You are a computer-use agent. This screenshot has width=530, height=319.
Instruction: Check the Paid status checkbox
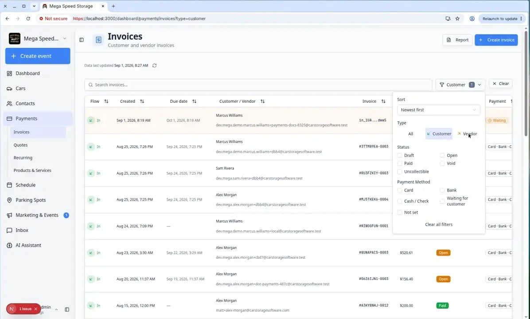coord(400,163)
